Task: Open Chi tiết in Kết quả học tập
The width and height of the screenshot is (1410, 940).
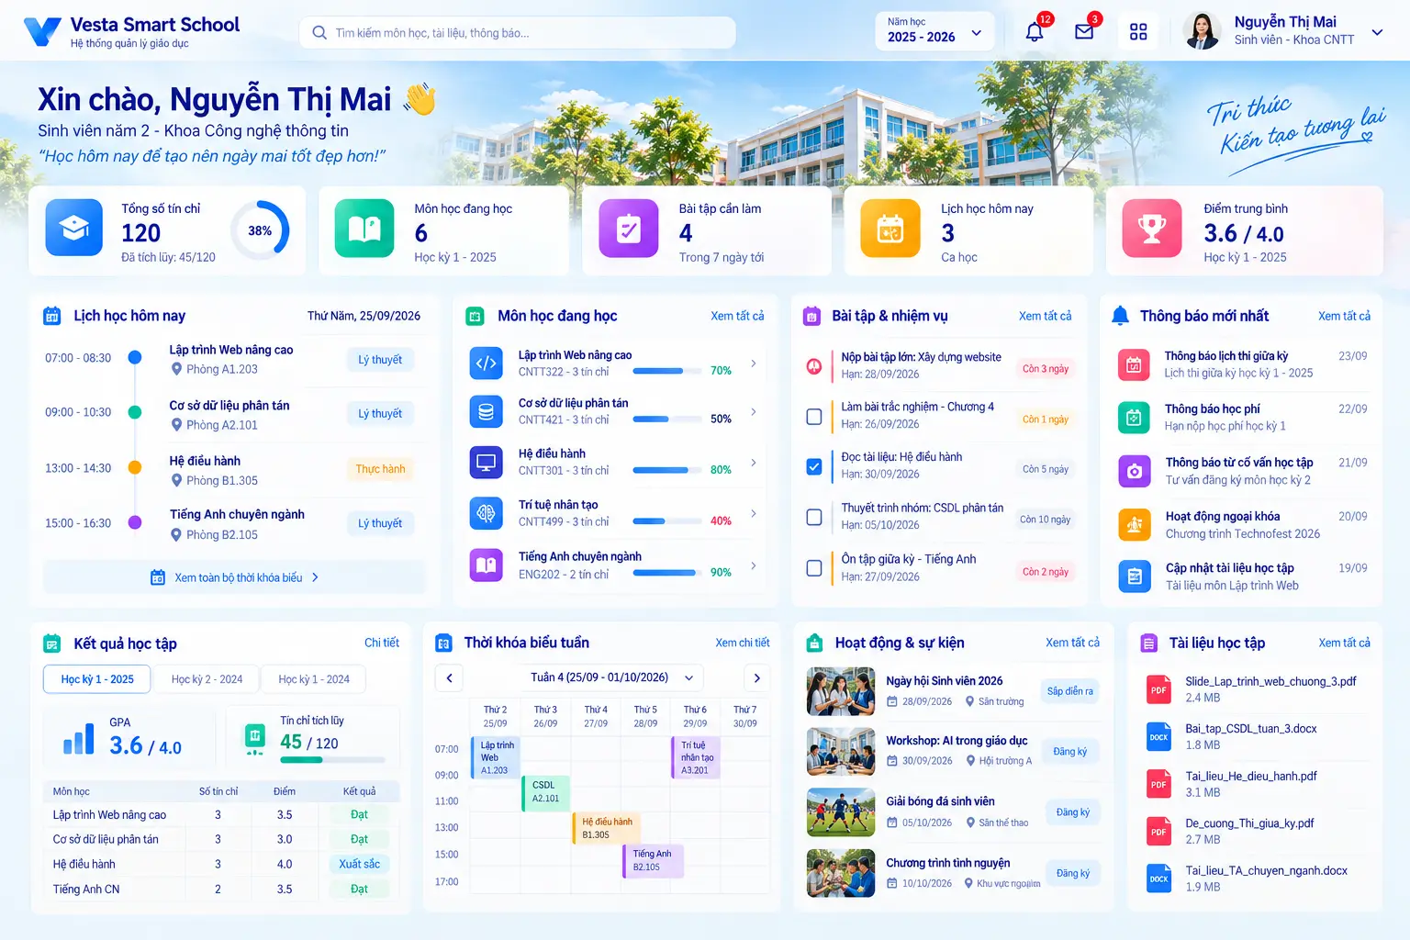Action: pyautogui.click(x=382, y=643)
